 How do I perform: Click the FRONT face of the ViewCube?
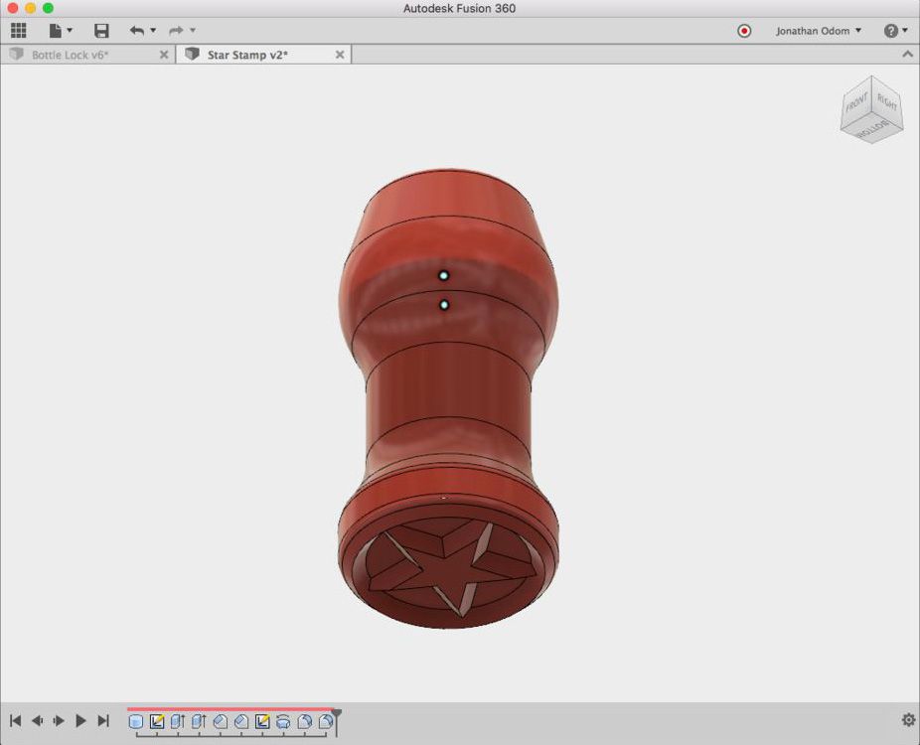(856, 102)
